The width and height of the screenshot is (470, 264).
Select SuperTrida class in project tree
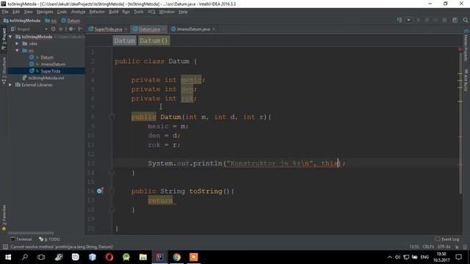coord(51,71)
